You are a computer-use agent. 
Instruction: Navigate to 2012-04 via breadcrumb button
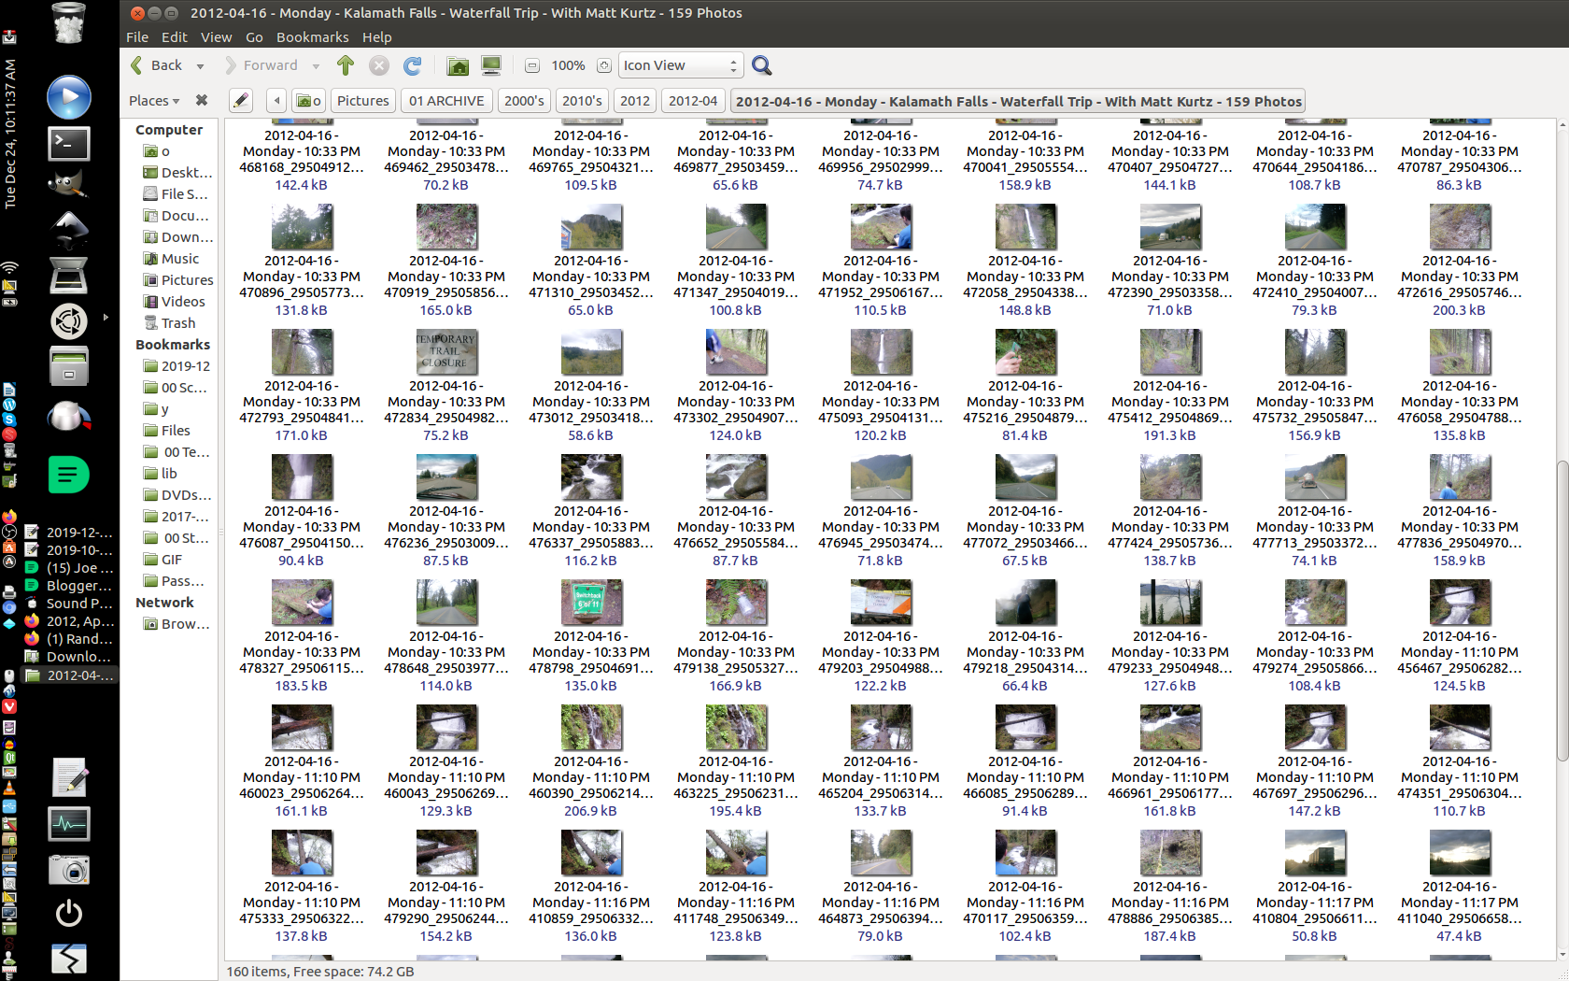693,100
